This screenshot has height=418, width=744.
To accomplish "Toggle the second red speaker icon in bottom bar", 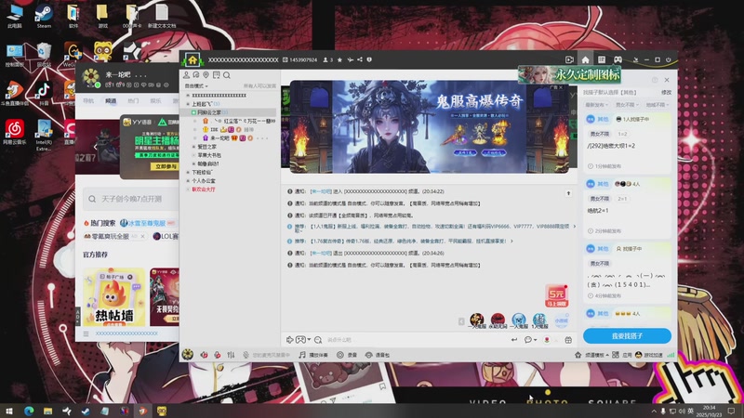I will [x=218, y=355].
